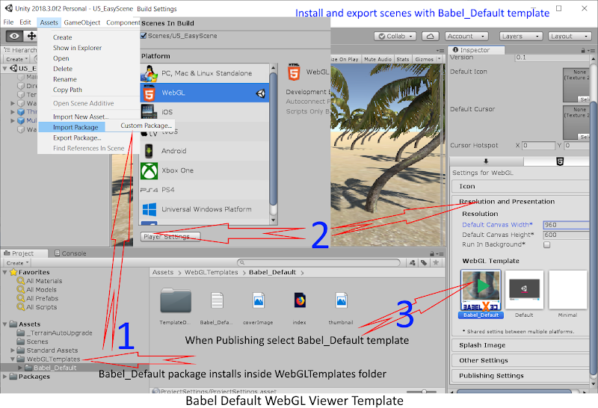Viewport: 598px width, 408px height.
Task: Toggle Maximize On Play button
Action: click(x=345, y=60)
